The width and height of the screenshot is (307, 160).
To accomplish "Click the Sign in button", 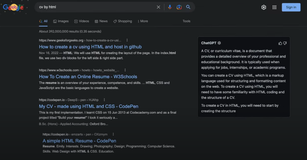I will click(x=291, y=7).
